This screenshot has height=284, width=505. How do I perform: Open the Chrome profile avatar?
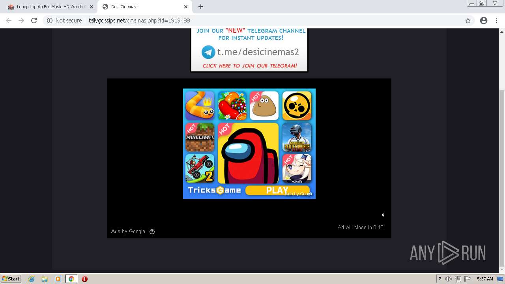[x=484, y=21]
